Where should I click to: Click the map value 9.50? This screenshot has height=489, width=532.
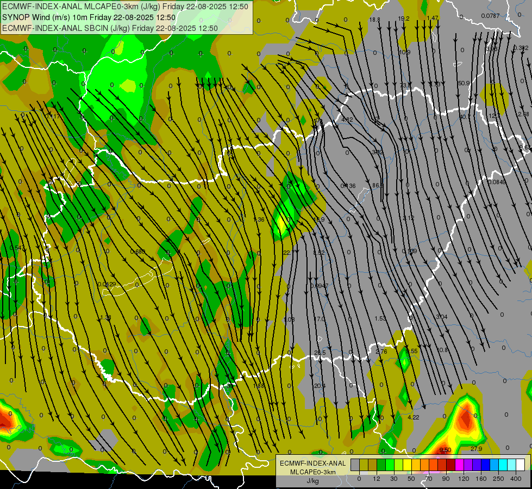tap(445, 450)
